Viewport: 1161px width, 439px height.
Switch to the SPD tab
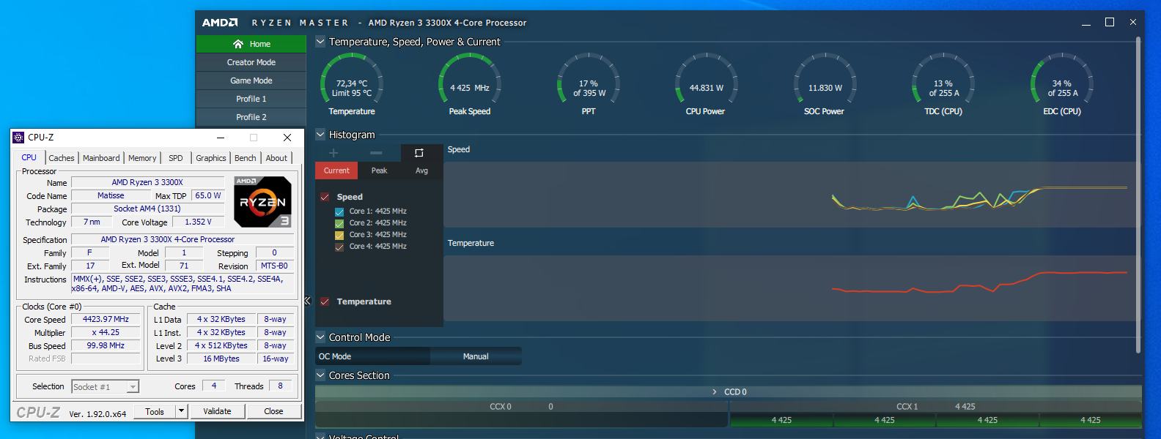pyautogui.click(x=176, y=158)
